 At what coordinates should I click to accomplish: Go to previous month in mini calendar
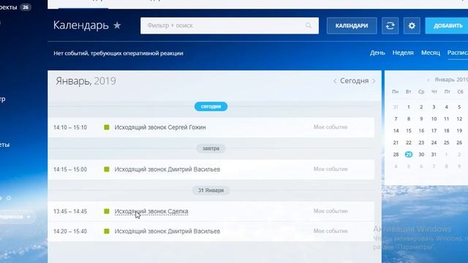[428, 80]
